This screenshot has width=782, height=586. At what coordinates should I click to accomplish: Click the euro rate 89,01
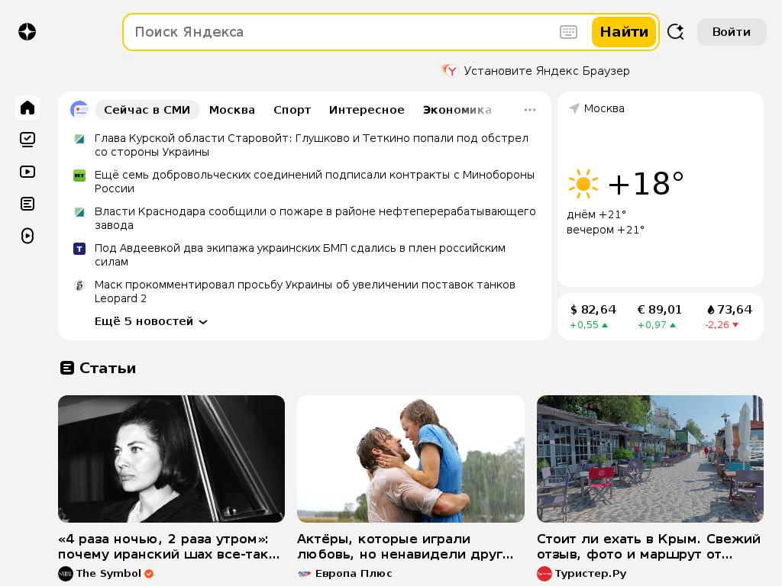(x=659, y=310)
